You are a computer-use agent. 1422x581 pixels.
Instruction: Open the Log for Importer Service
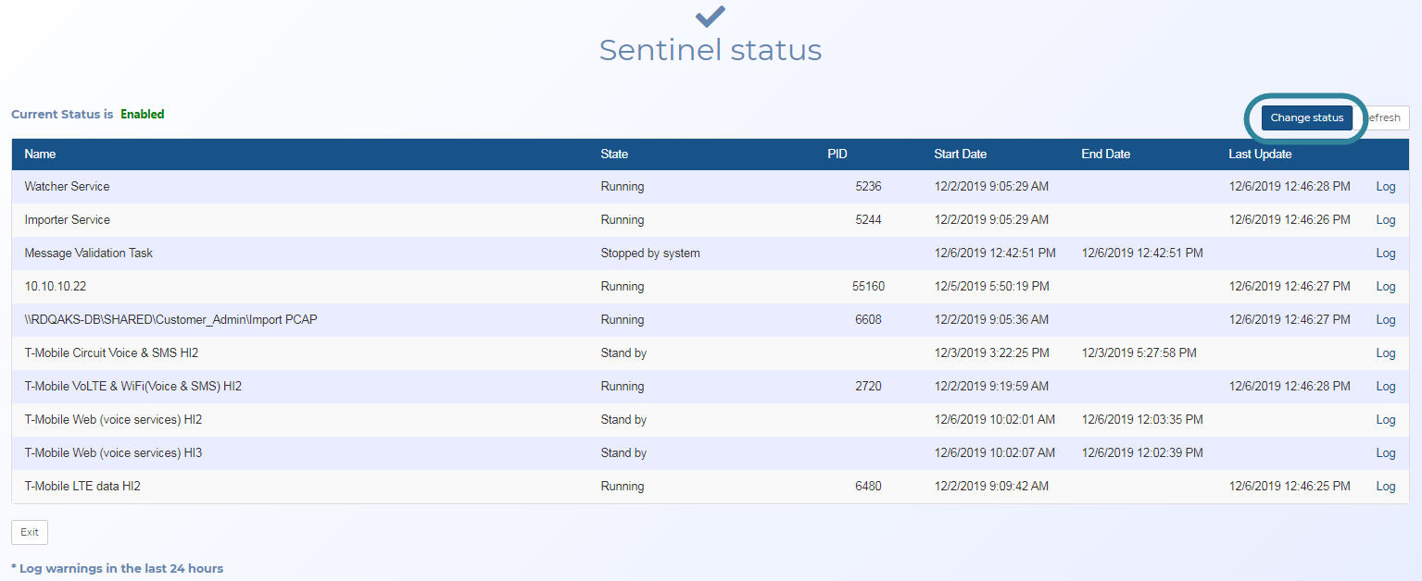[1385, 220]
